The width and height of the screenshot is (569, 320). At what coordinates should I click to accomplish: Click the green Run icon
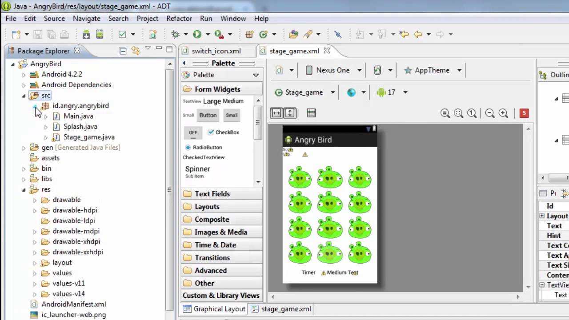[197, 34]
